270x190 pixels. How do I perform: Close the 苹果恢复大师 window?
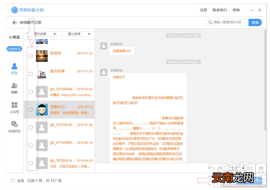point(260,10)
